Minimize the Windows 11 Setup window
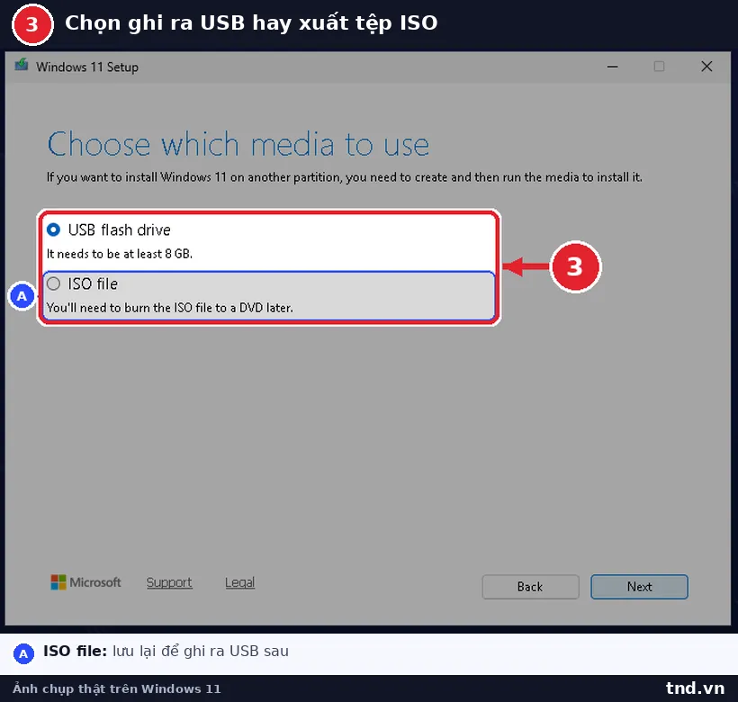This screenshot has height=702, width=738. coord(612,67)
